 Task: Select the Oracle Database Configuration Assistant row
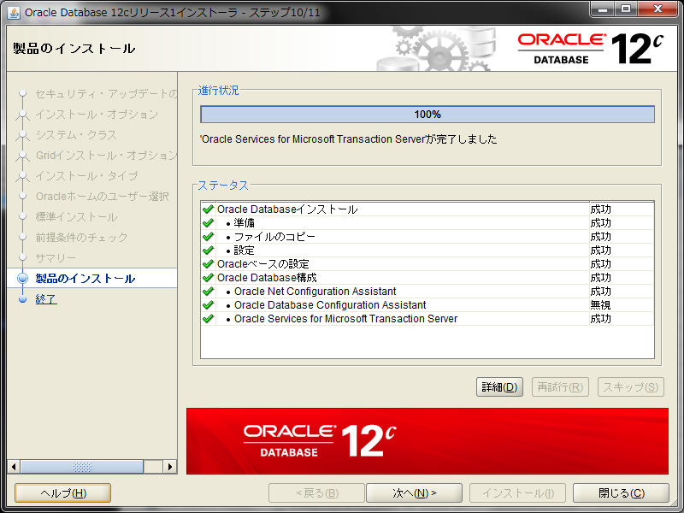click(x=427, y=304)
